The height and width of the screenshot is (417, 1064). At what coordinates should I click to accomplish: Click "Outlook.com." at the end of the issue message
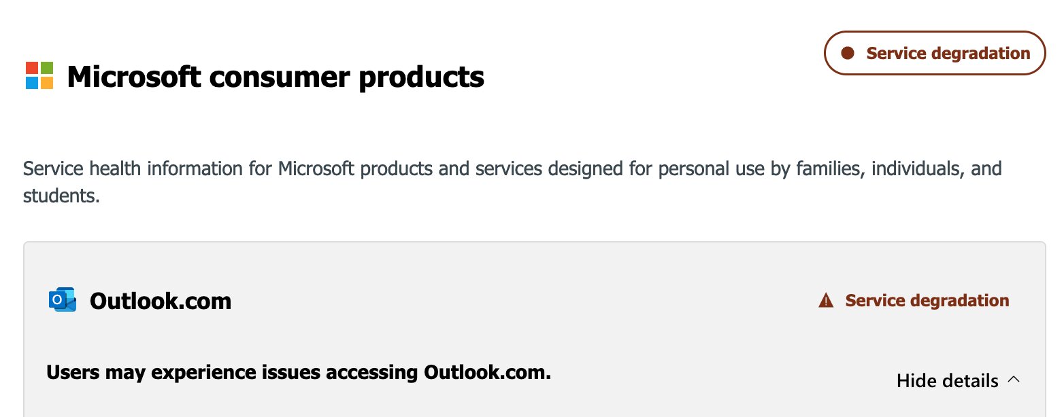(x=487, y=373)
